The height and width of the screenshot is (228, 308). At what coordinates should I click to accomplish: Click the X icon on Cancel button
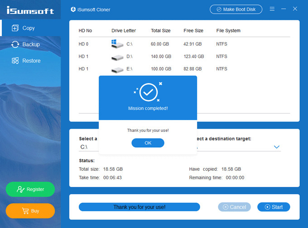[226, 207]
